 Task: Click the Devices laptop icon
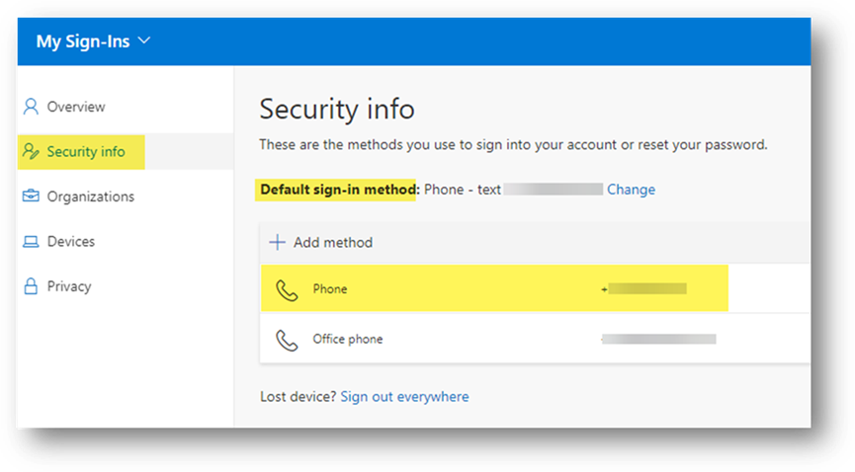(31, 242)
